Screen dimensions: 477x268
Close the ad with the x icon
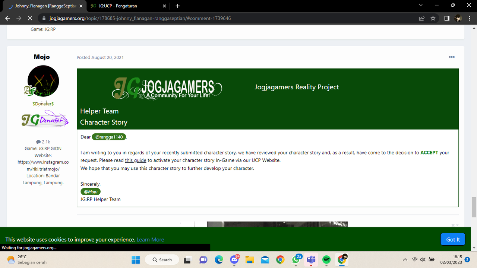point(453,225)
